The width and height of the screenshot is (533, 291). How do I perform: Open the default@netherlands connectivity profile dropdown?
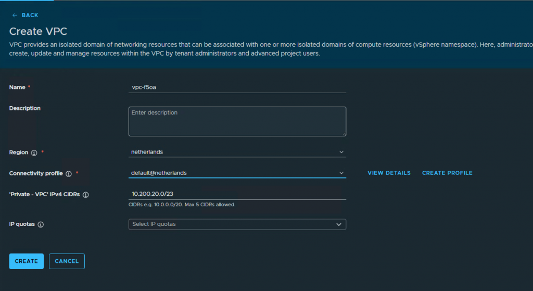(x=237, y=173)
